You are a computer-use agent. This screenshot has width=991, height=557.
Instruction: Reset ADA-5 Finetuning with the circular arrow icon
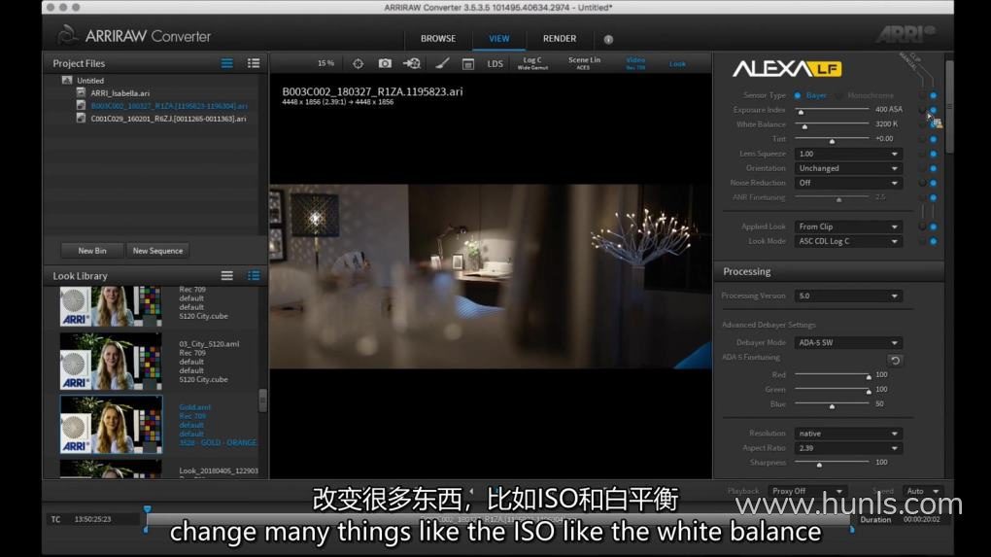(895, 361)
